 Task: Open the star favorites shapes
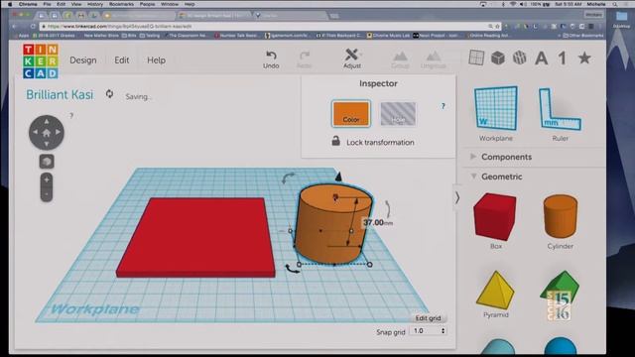point(584,58)
